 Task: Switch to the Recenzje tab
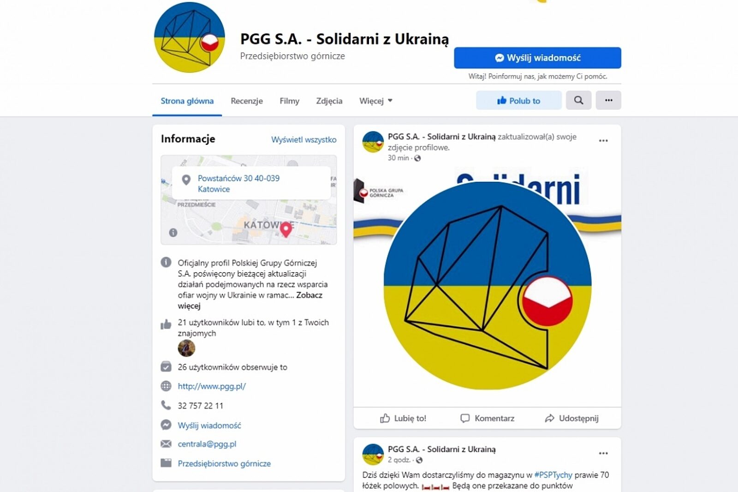(x=247, y=101)
